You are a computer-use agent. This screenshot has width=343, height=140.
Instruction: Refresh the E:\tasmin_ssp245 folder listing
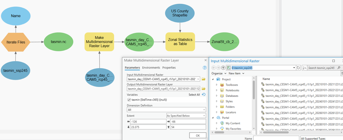(298, 68)
